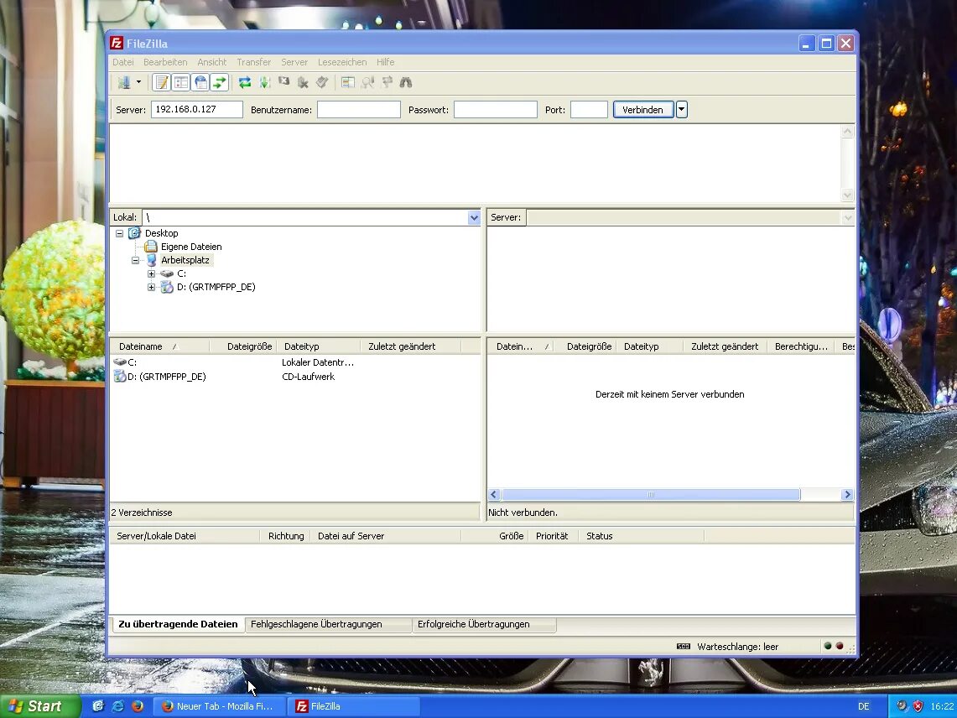Select Desktop in local tree
The height and width of the screenshot is (718, 957).
161,233
